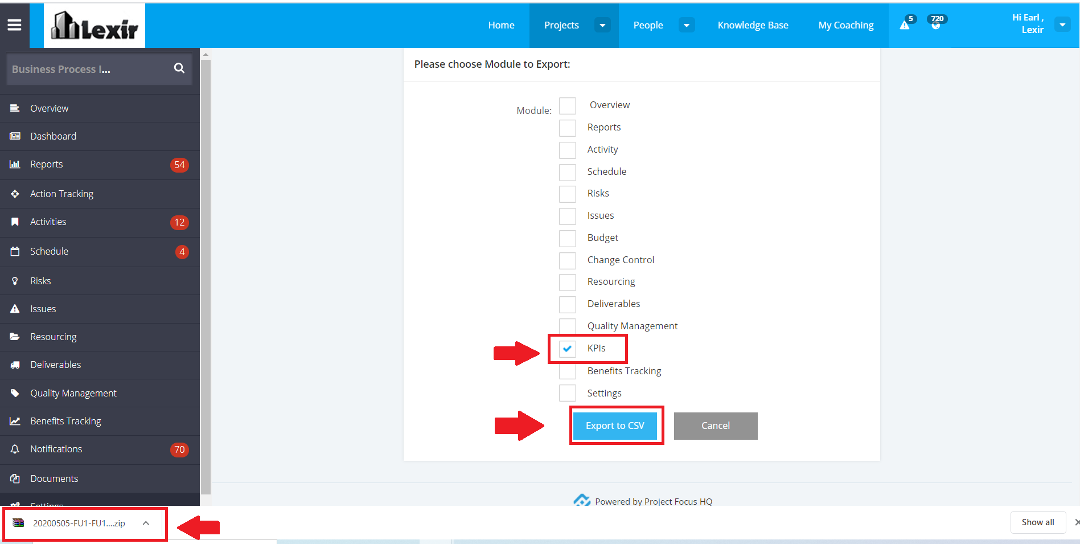Uncheck the KPIs module checkbox
Viewport: 1080px width, 544px height.
pyautogui.click(x=568, y=349)
